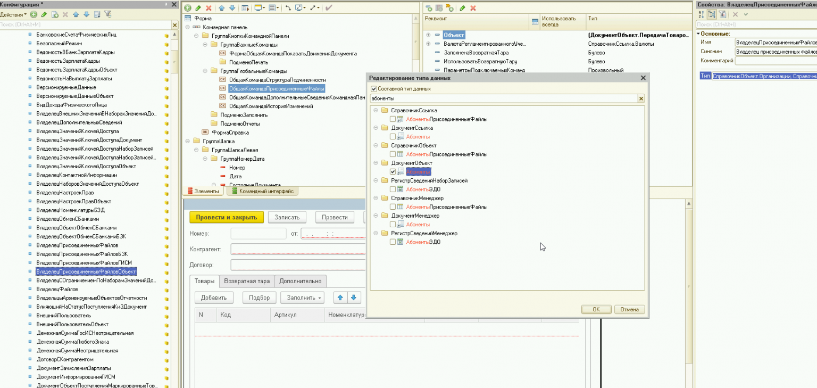Switch to Командный интерфейс tab

click(x=263, y=192)
